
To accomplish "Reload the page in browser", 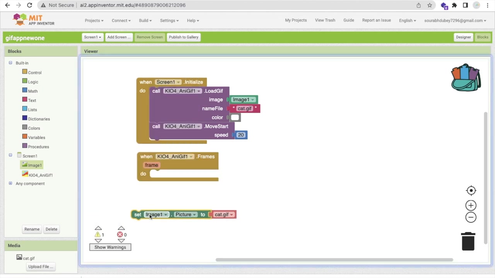I will coord(29,5).
